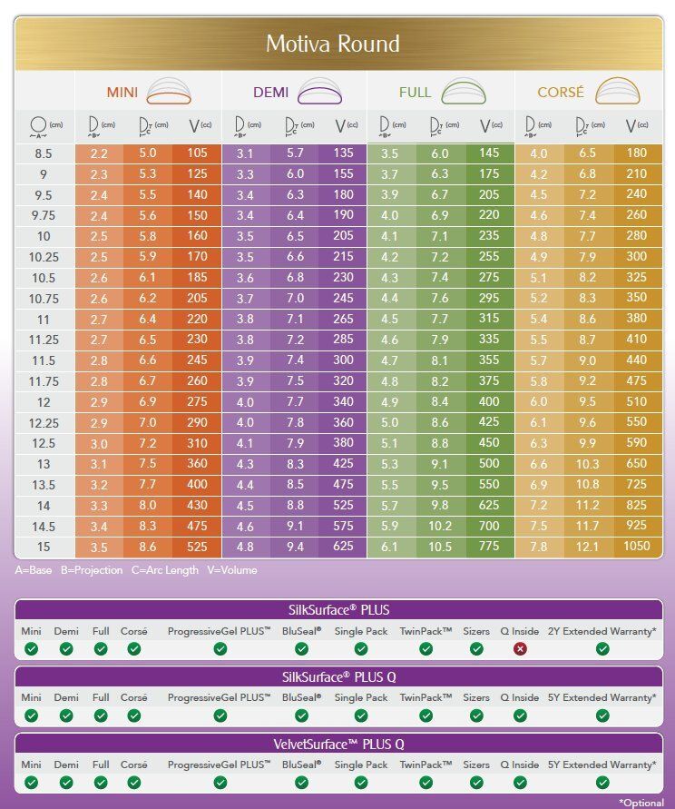Click the MINI arc length header icon
This screenshot has height=809, width=675.
point(153,127)
